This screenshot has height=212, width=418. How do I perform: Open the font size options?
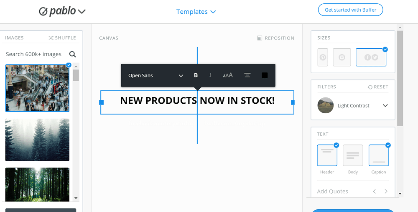[228, 75]
